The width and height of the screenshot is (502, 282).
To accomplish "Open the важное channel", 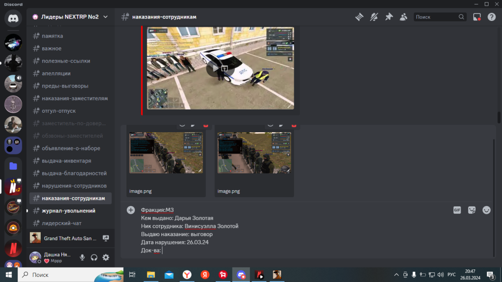I will tap(71, 49).
